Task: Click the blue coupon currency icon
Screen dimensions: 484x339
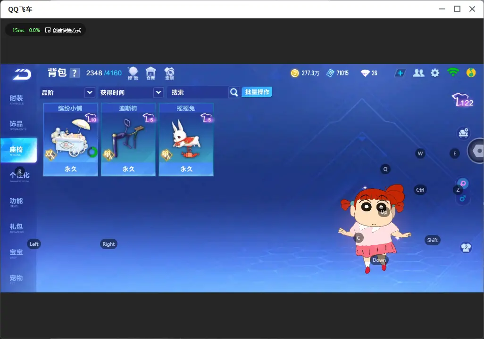Action: [x=330, y=73]
